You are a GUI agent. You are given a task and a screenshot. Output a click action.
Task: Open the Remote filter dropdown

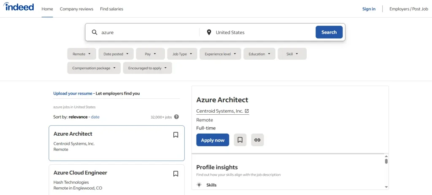[x=82, y=54]
